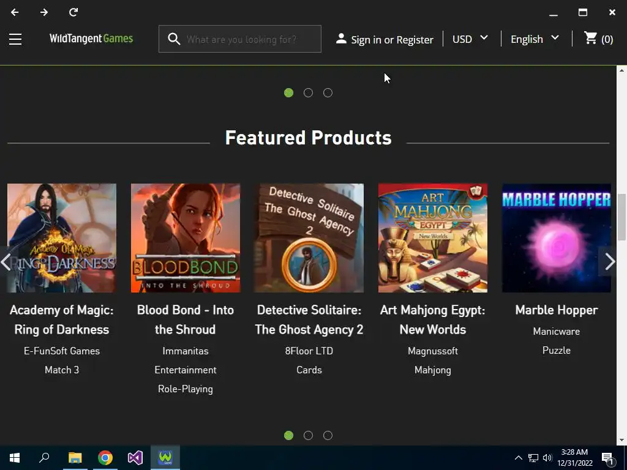Open Blood Bond cover image
Screen dimensions: 627x470
186,238
